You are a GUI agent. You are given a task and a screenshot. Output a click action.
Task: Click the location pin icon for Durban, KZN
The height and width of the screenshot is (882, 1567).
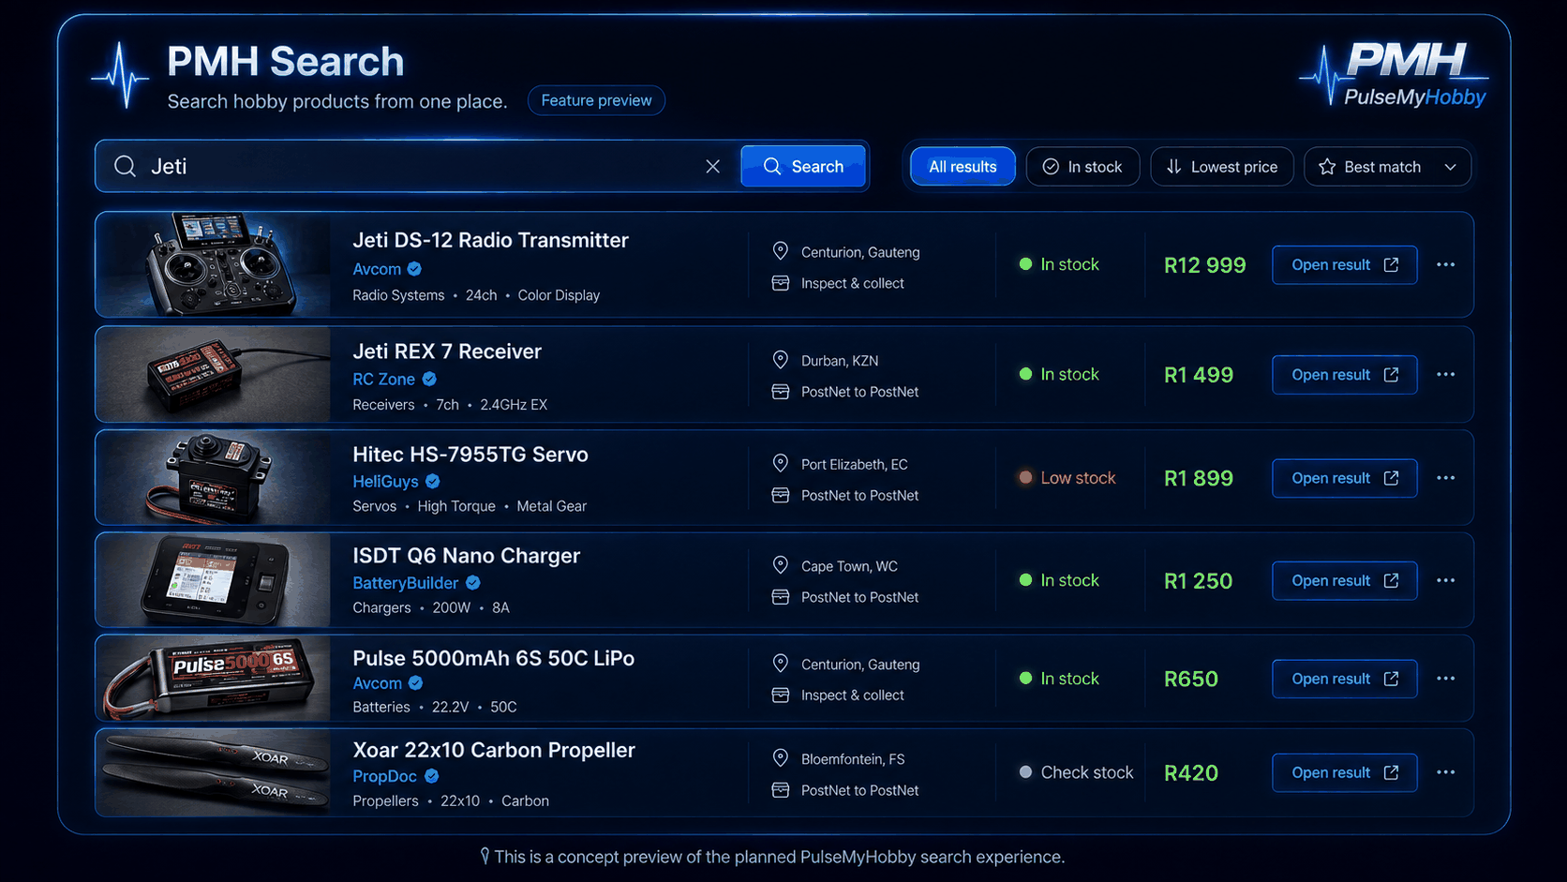click(780, 360)
